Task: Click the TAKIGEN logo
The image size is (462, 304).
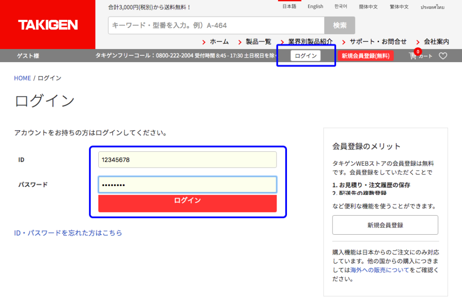Action: [48, 25]
